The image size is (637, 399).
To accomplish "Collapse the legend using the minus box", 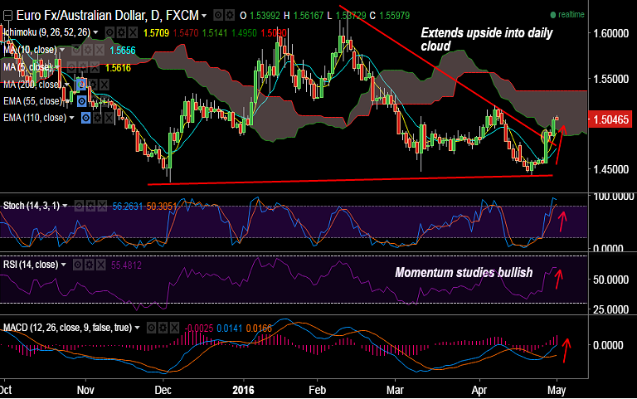I will click(7, 16).
